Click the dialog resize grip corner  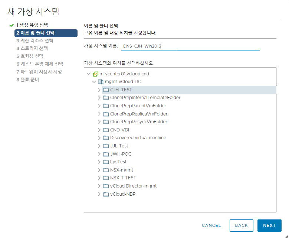pyautogui.click(x=287, y=237)
